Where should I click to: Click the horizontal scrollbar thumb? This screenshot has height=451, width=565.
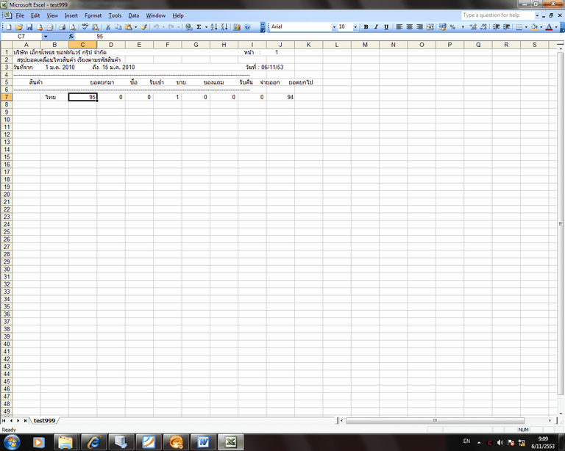click(435, 420)
